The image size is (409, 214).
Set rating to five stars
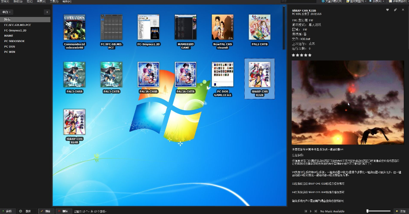pyautogui.click(x=310, y=55)
